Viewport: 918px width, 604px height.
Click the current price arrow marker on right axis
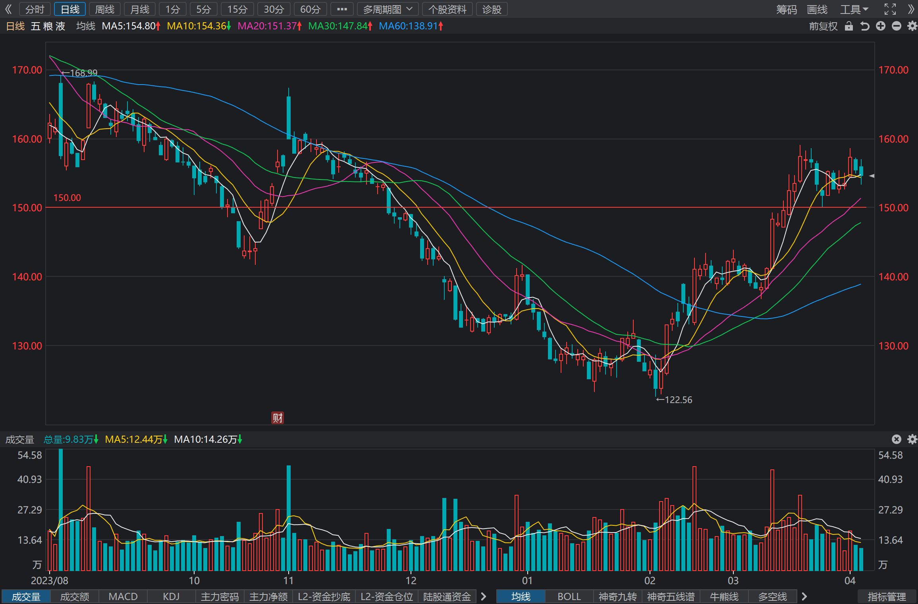point(872,176)
